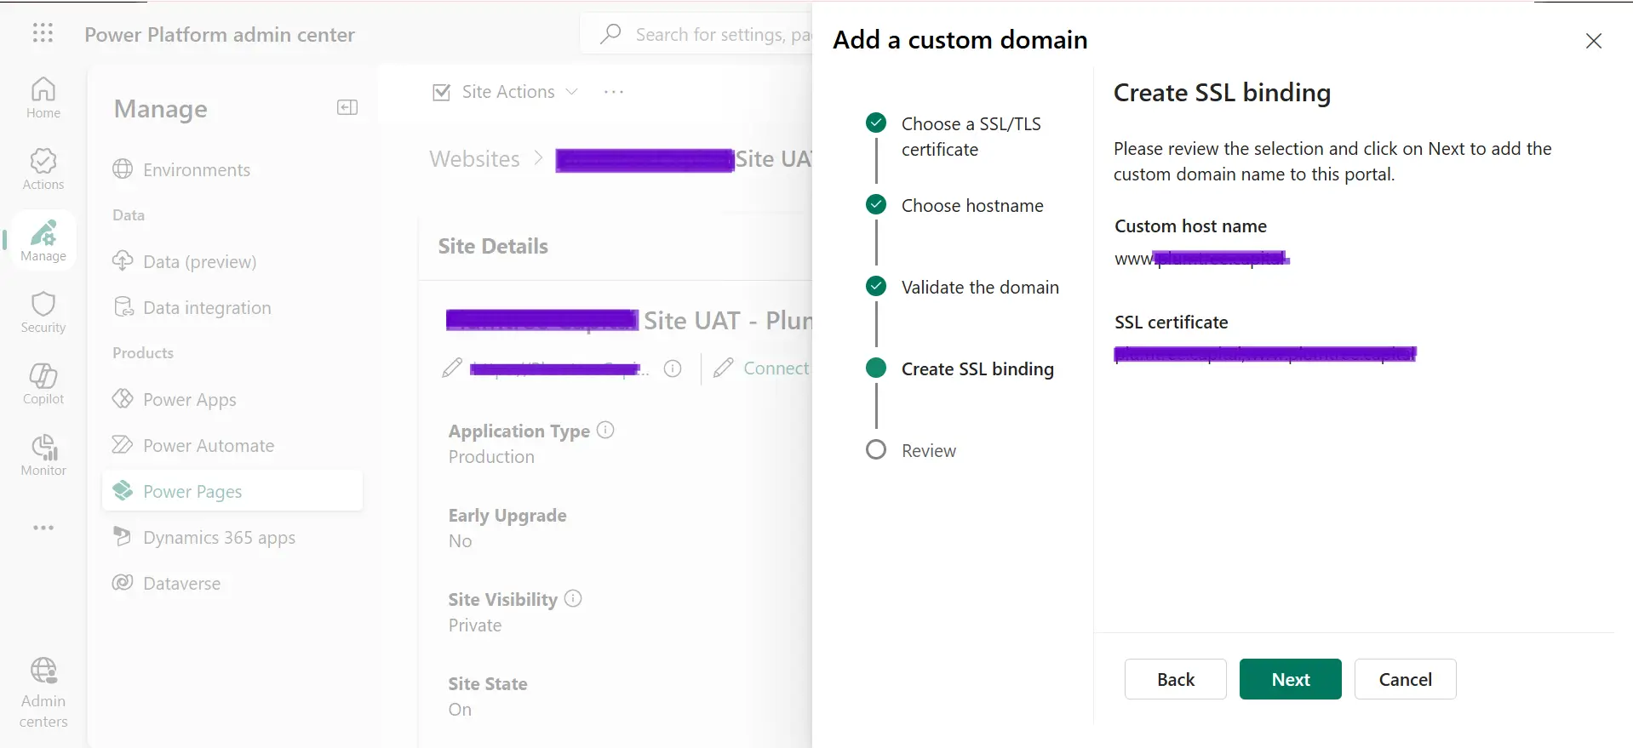The height and width of the screenshot is (748, 1633).
Task: Click the Next button
Action: coord(1291,679)
